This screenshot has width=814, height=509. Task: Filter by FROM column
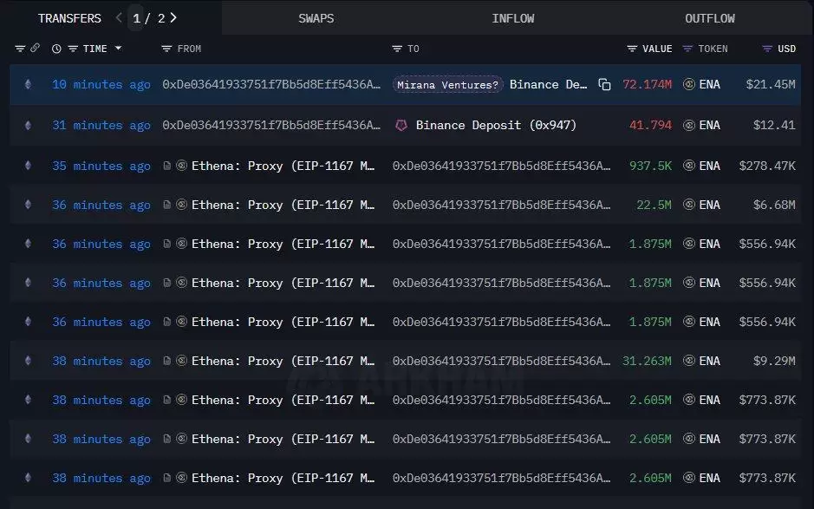[x=166, y=49]
